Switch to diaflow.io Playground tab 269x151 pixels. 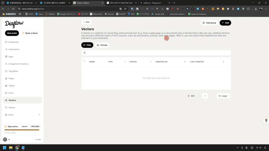click(155, 3)
